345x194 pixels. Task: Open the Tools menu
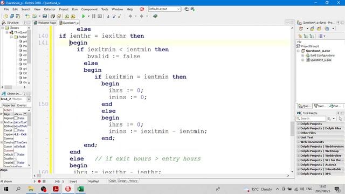tap(105, 9)
